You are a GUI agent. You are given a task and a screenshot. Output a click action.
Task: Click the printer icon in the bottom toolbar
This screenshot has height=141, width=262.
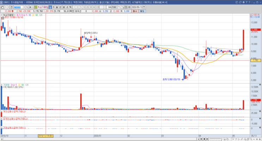click(248, 139)
